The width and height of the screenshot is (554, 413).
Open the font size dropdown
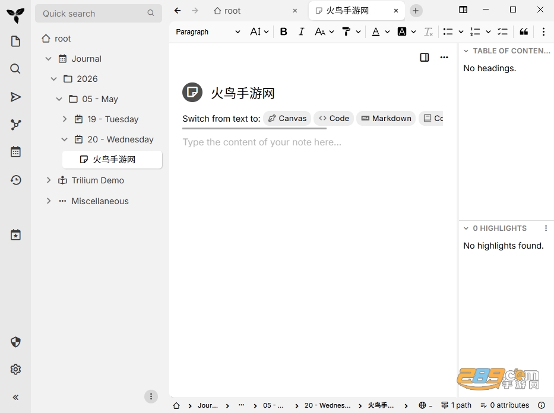pos(259,32)
